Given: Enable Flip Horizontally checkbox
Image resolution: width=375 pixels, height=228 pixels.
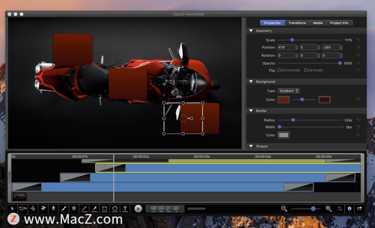Looking at the screenshot, I should (279, 70).
